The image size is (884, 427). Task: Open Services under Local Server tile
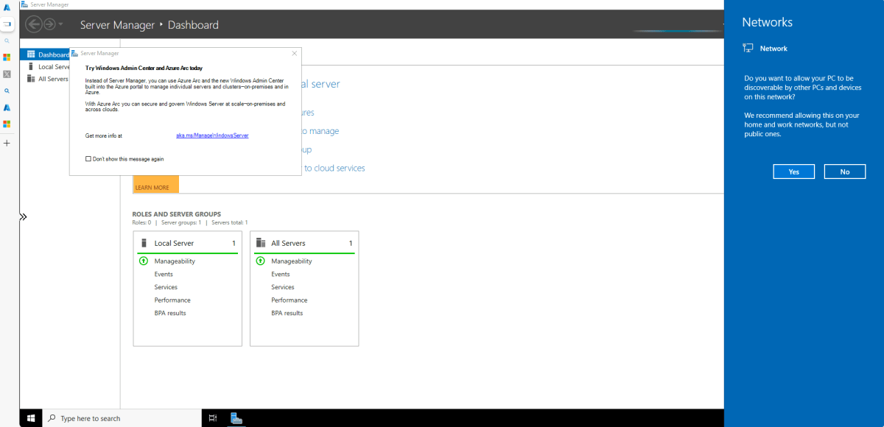tap(166, 287)
